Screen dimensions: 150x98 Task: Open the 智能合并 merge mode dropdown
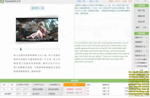141,56
